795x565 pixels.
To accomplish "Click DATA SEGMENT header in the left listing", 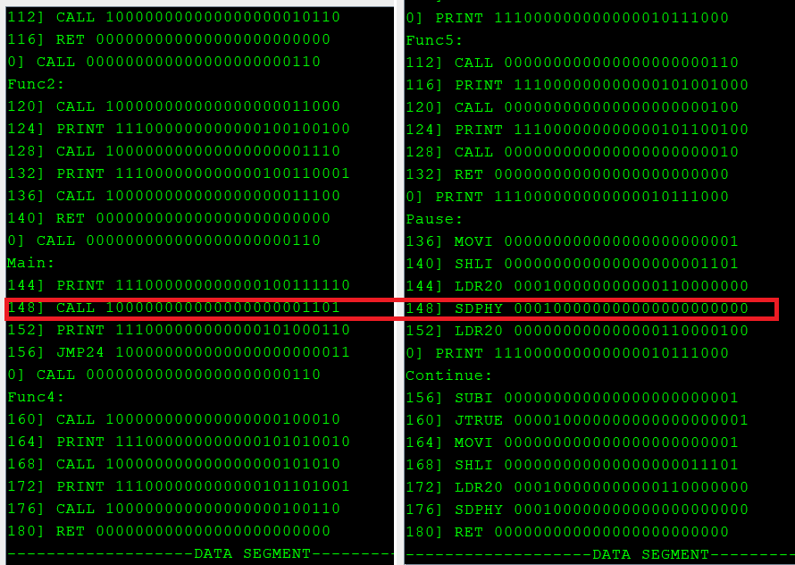I will 252,553.
